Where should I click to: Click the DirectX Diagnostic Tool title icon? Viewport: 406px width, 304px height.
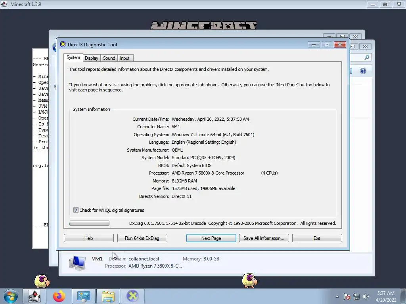pyautogui.click(x=63, y=44)
